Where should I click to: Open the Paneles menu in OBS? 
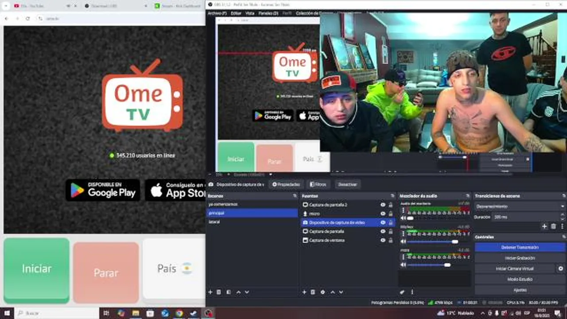(x=268, y=13)
